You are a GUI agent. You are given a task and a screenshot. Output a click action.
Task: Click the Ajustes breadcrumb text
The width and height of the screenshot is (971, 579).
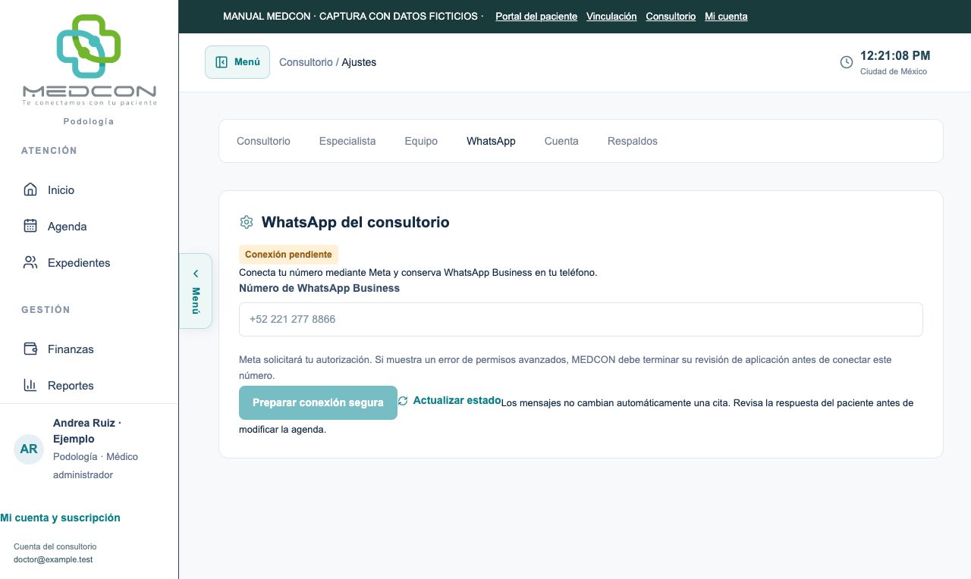tap(359, 62)
